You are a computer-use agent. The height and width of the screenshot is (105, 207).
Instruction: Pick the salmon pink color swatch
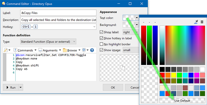coord(202,75)
